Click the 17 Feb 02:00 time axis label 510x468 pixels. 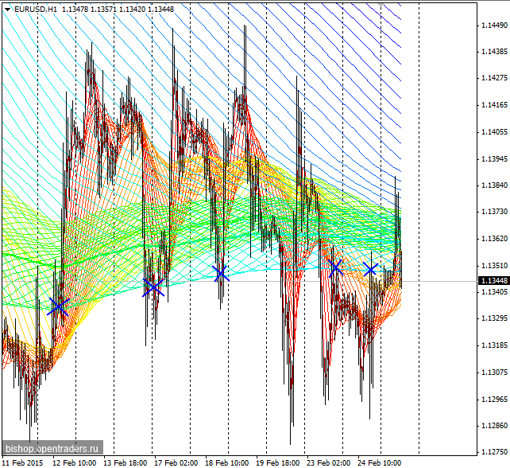pyautogui.click(x=176, y=462)
